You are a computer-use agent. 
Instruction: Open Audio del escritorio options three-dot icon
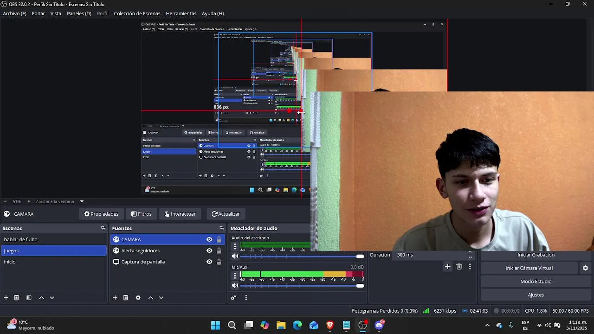tap(235, 246)
